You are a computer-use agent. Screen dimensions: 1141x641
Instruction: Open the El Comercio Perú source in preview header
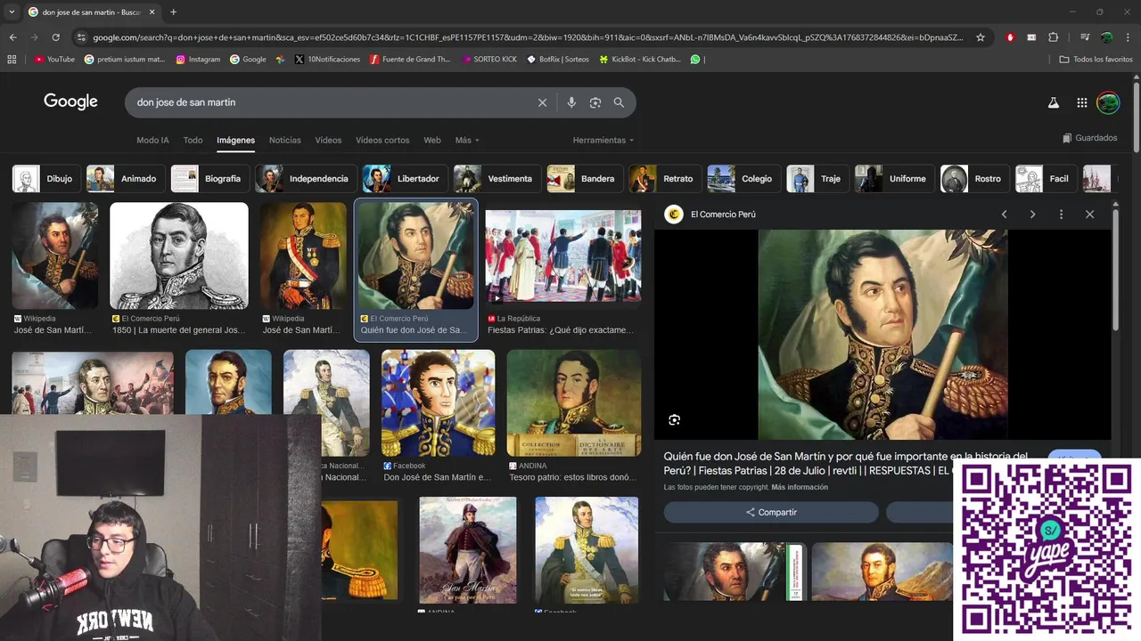pyautogui.click(x=711, y=215)
